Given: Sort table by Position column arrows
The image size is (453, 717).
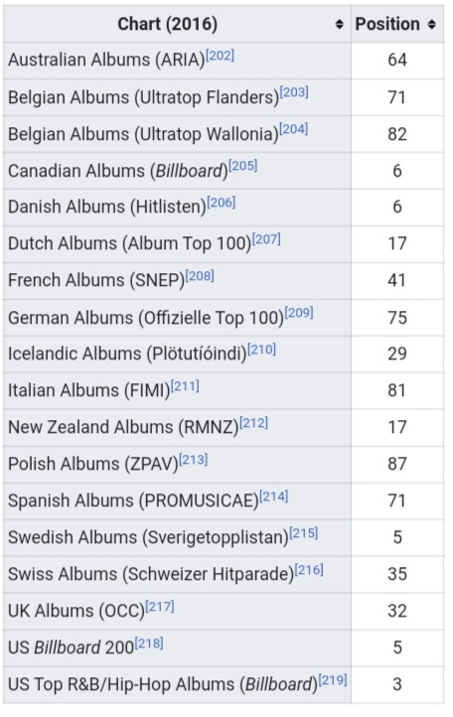Looking at the screenshot, I should [431, 24].
